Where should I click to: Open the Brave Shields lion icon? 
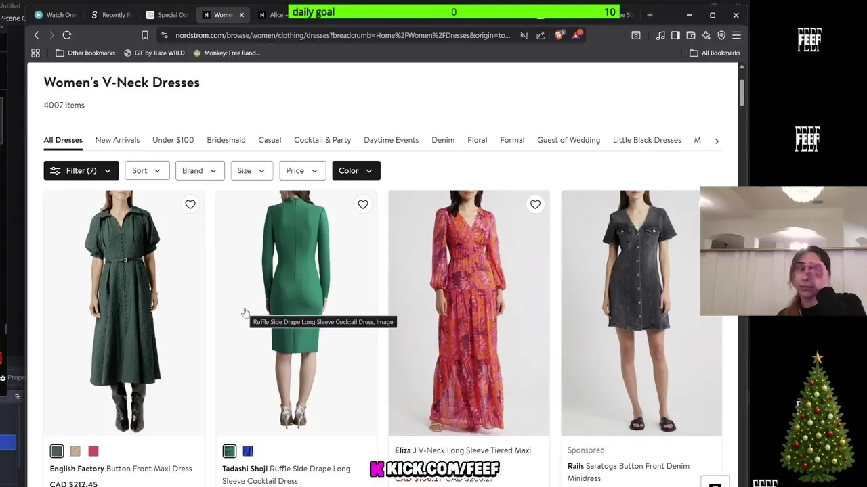coord(559,35)
